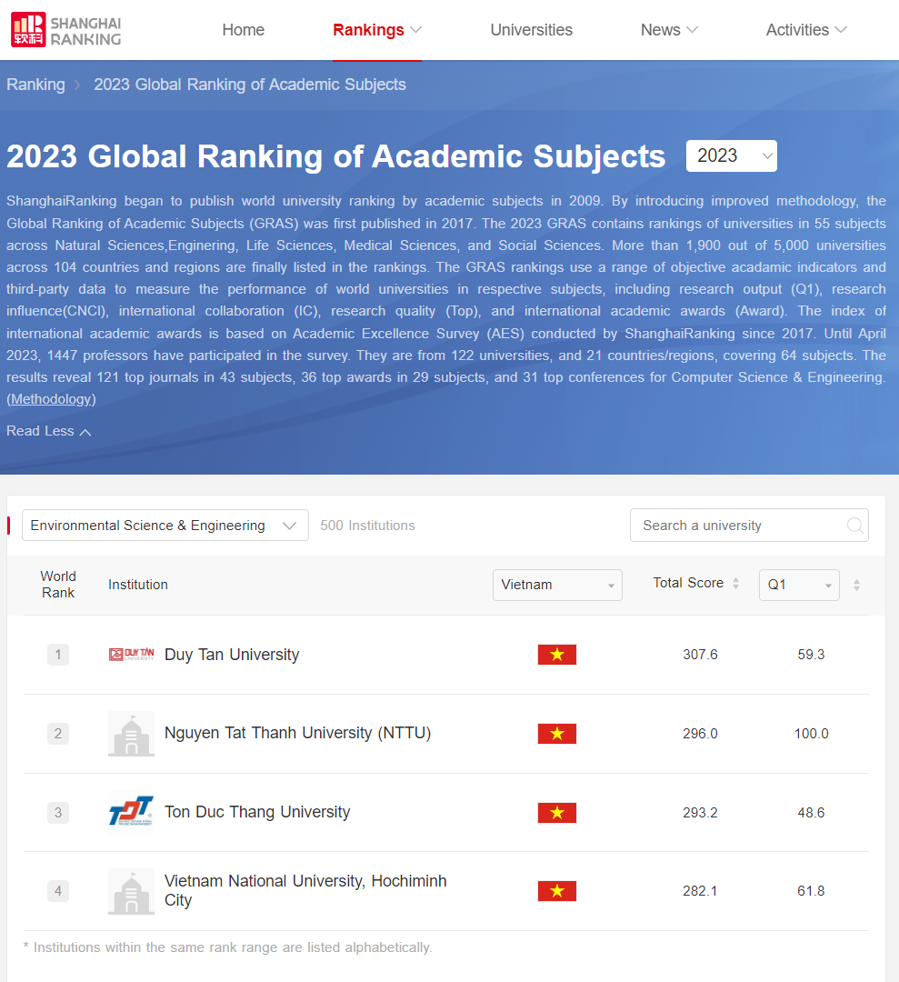The image size is (899, 982).
Task: Click the 500 Institutions count
Action: tap(367, 526)
